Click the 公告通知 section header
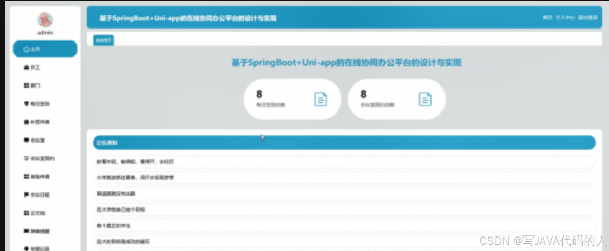The image size is (609, 251). 344,143
